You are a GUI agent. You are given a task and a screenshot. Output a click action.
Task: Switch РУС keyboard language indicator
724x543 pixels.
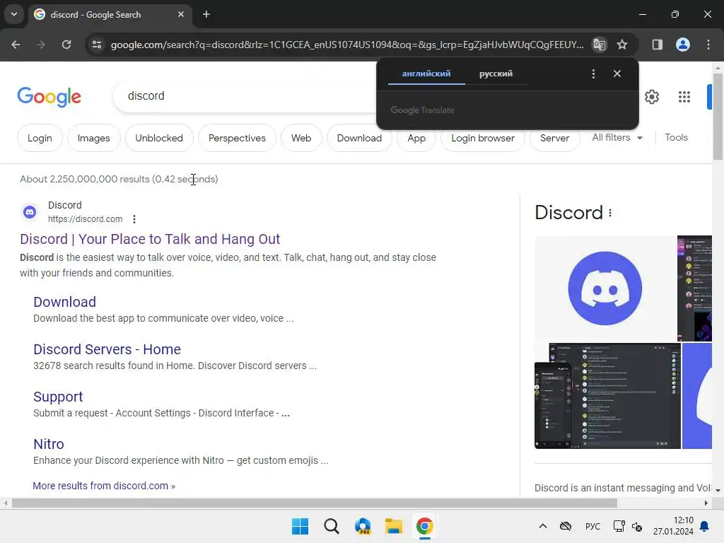592,526
